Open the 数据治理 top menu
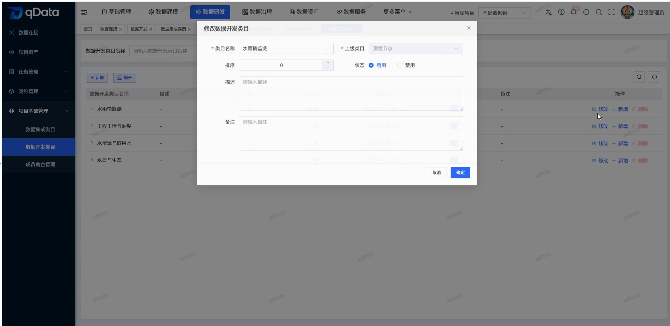This screenshot has width=670, height=326. tap(257, 12)
